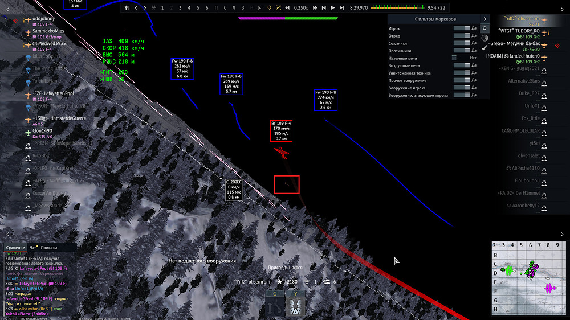Screen dimensions: 570x320
Task: Toggle the Прочее вооружение marker filter
Action: click(462, 80)
